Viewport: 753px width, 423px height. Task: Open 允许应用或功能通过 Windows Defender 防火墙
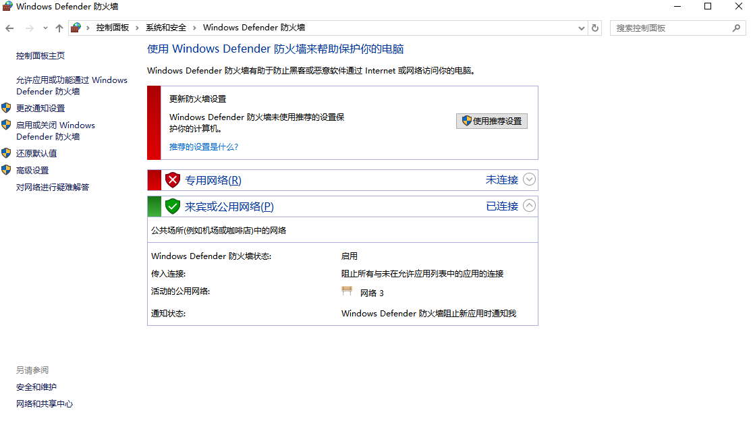72,86
